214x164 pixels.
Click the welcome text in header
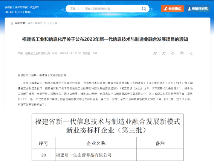22,8
